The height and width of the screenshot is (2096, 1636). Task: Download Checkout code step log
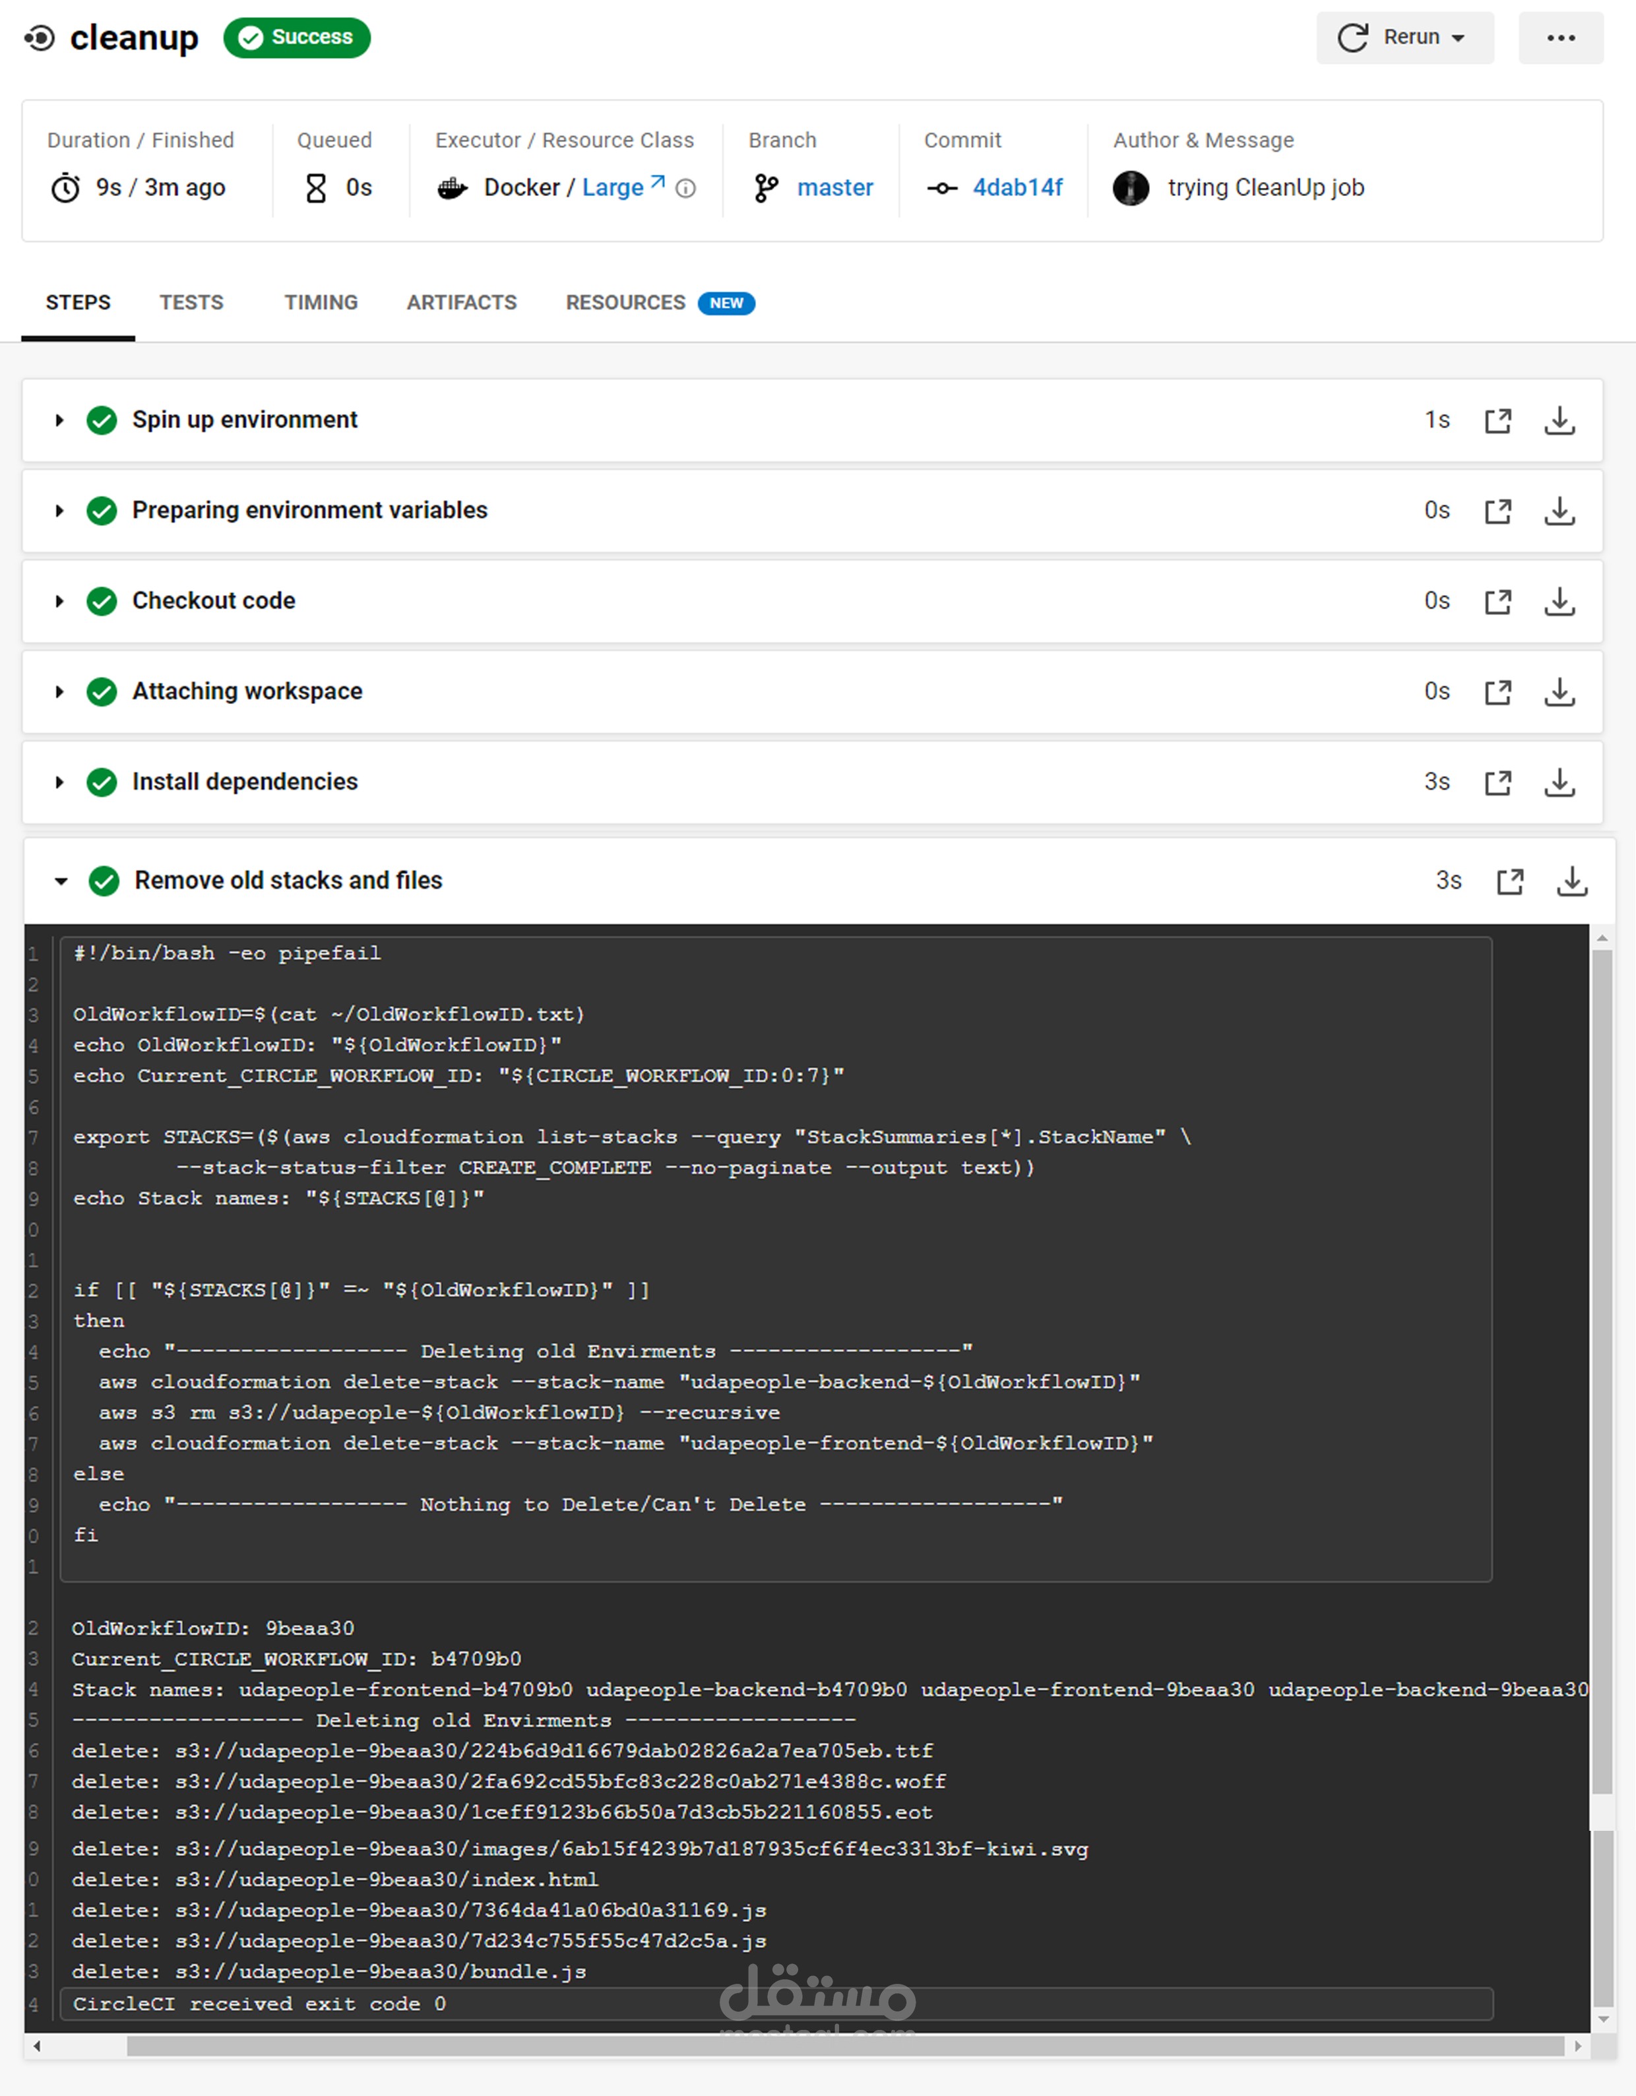tap(1559, 602)
